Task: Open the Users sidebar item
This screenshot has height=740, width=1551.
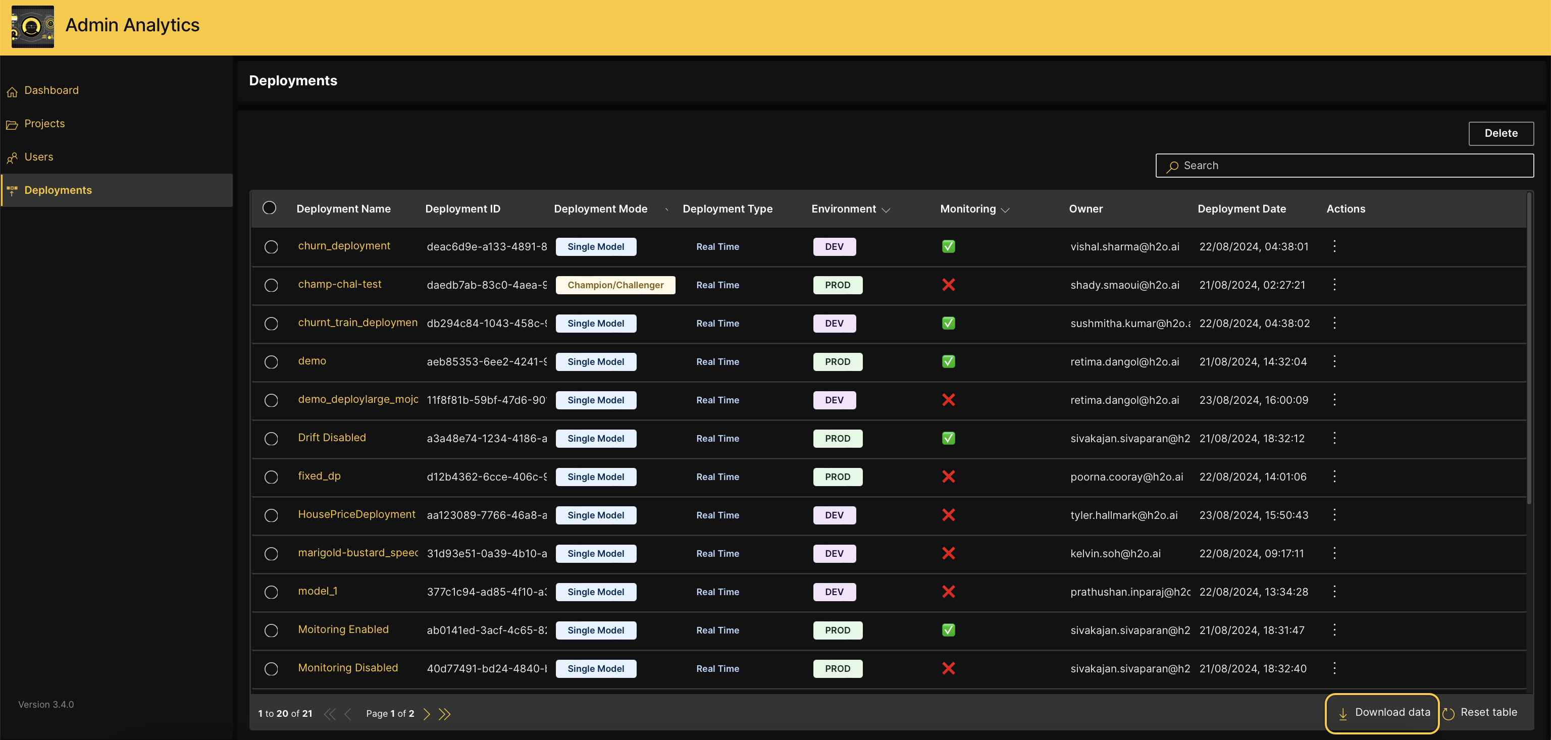Action: pos(38,156)
